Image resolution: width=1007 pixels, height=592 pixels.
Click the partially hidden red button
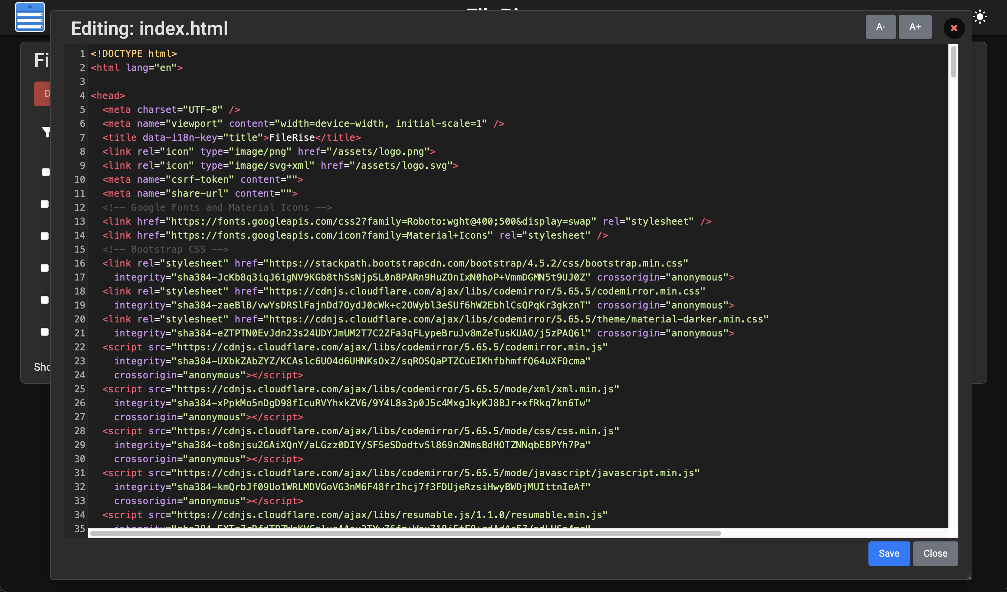coord(43,94)
